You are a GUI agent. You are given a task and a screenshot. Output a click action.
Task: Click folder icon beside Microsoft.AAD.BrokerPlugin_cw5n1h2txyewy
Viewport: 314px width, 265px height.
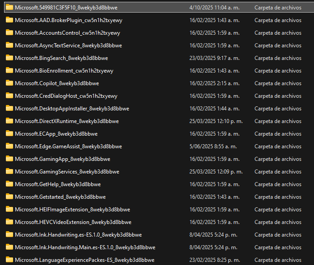9,20
